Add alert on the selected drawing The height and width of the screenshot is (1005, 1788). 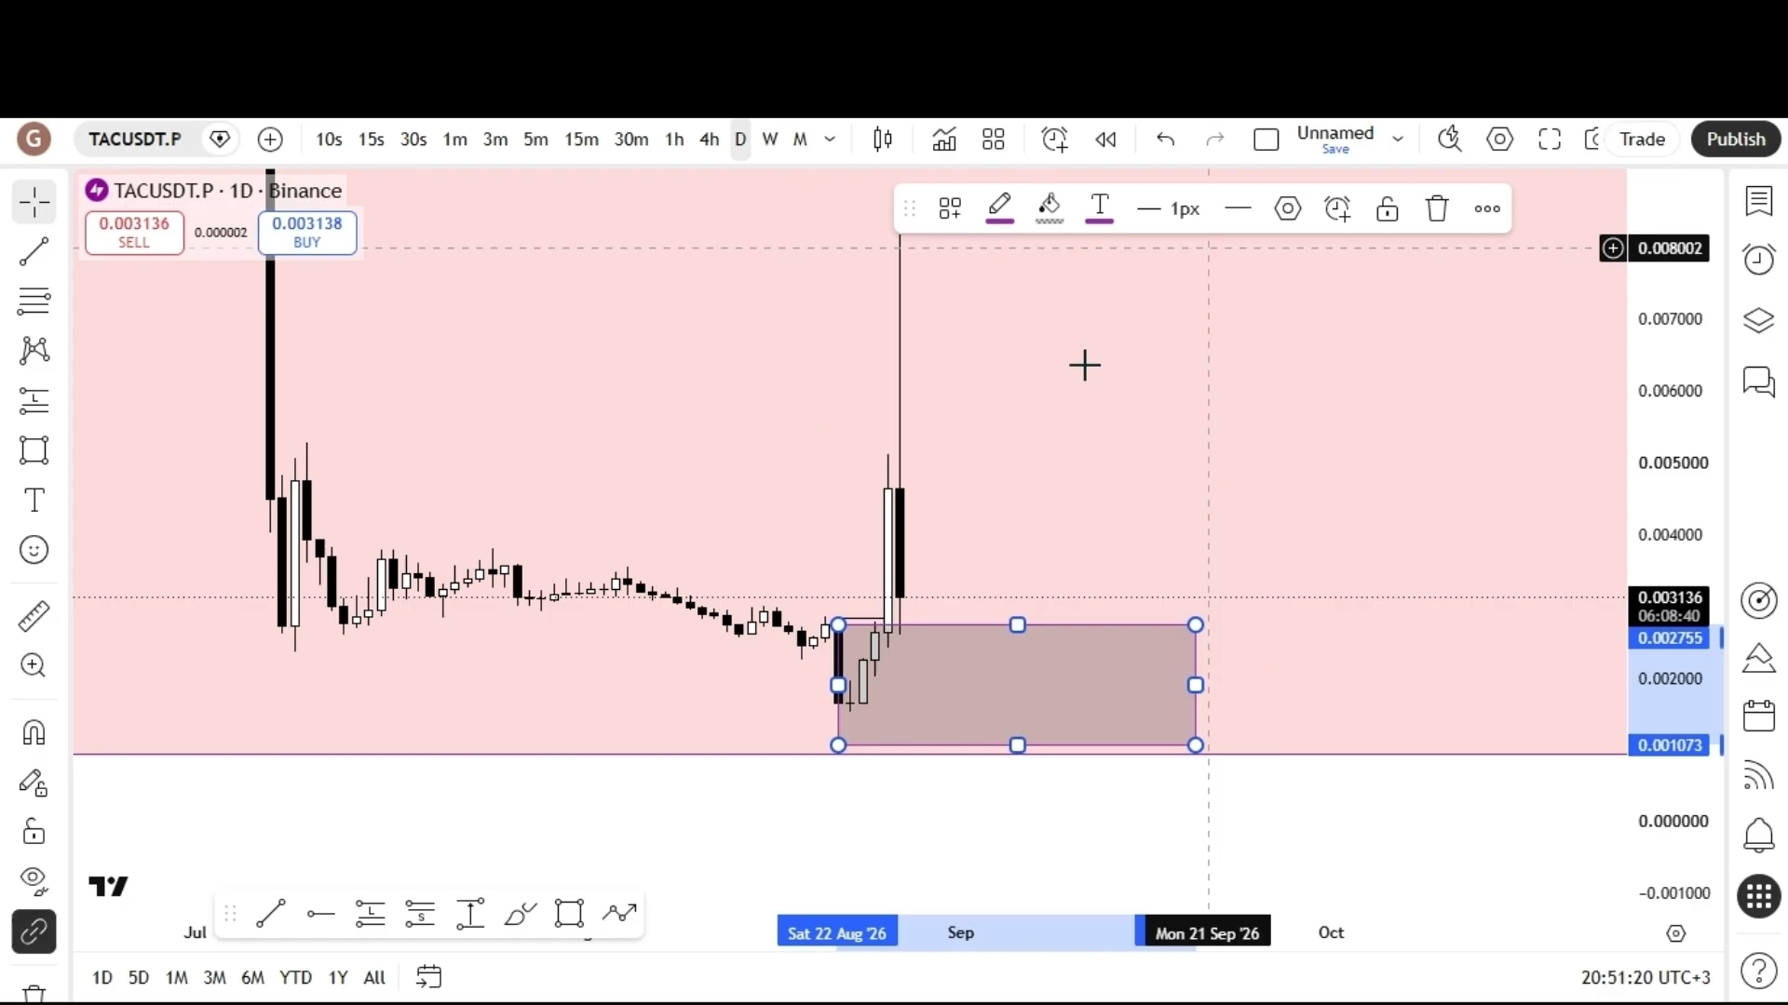1337,208
